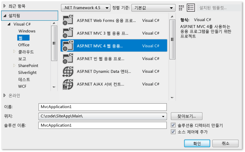The width and height of the screenshot is (245, 152).
Task: Toggle 솔루션용 디렉터리 만들기 checkbox
Action: coord(173,125)
